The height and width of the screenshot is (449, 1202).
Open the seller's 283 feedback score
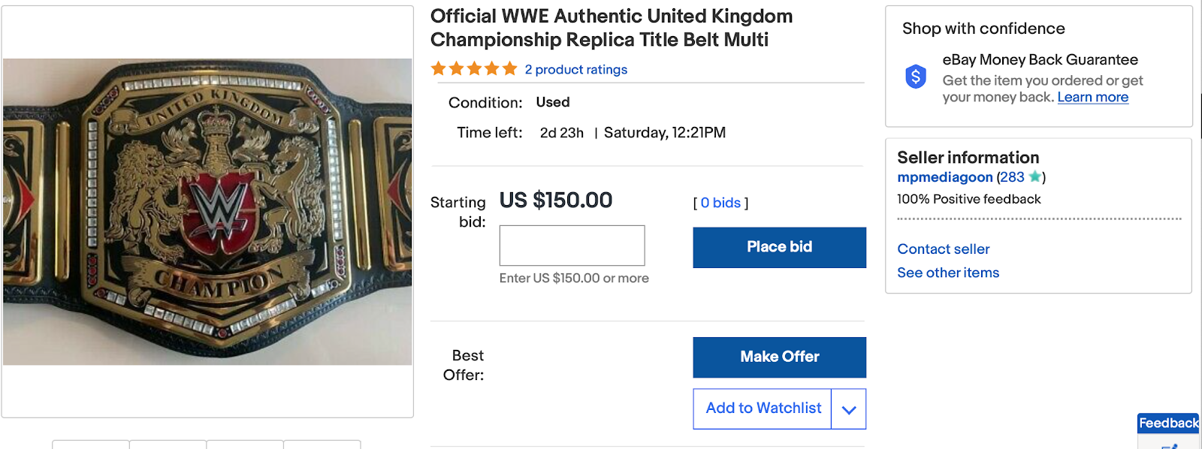coord(1011,177)
